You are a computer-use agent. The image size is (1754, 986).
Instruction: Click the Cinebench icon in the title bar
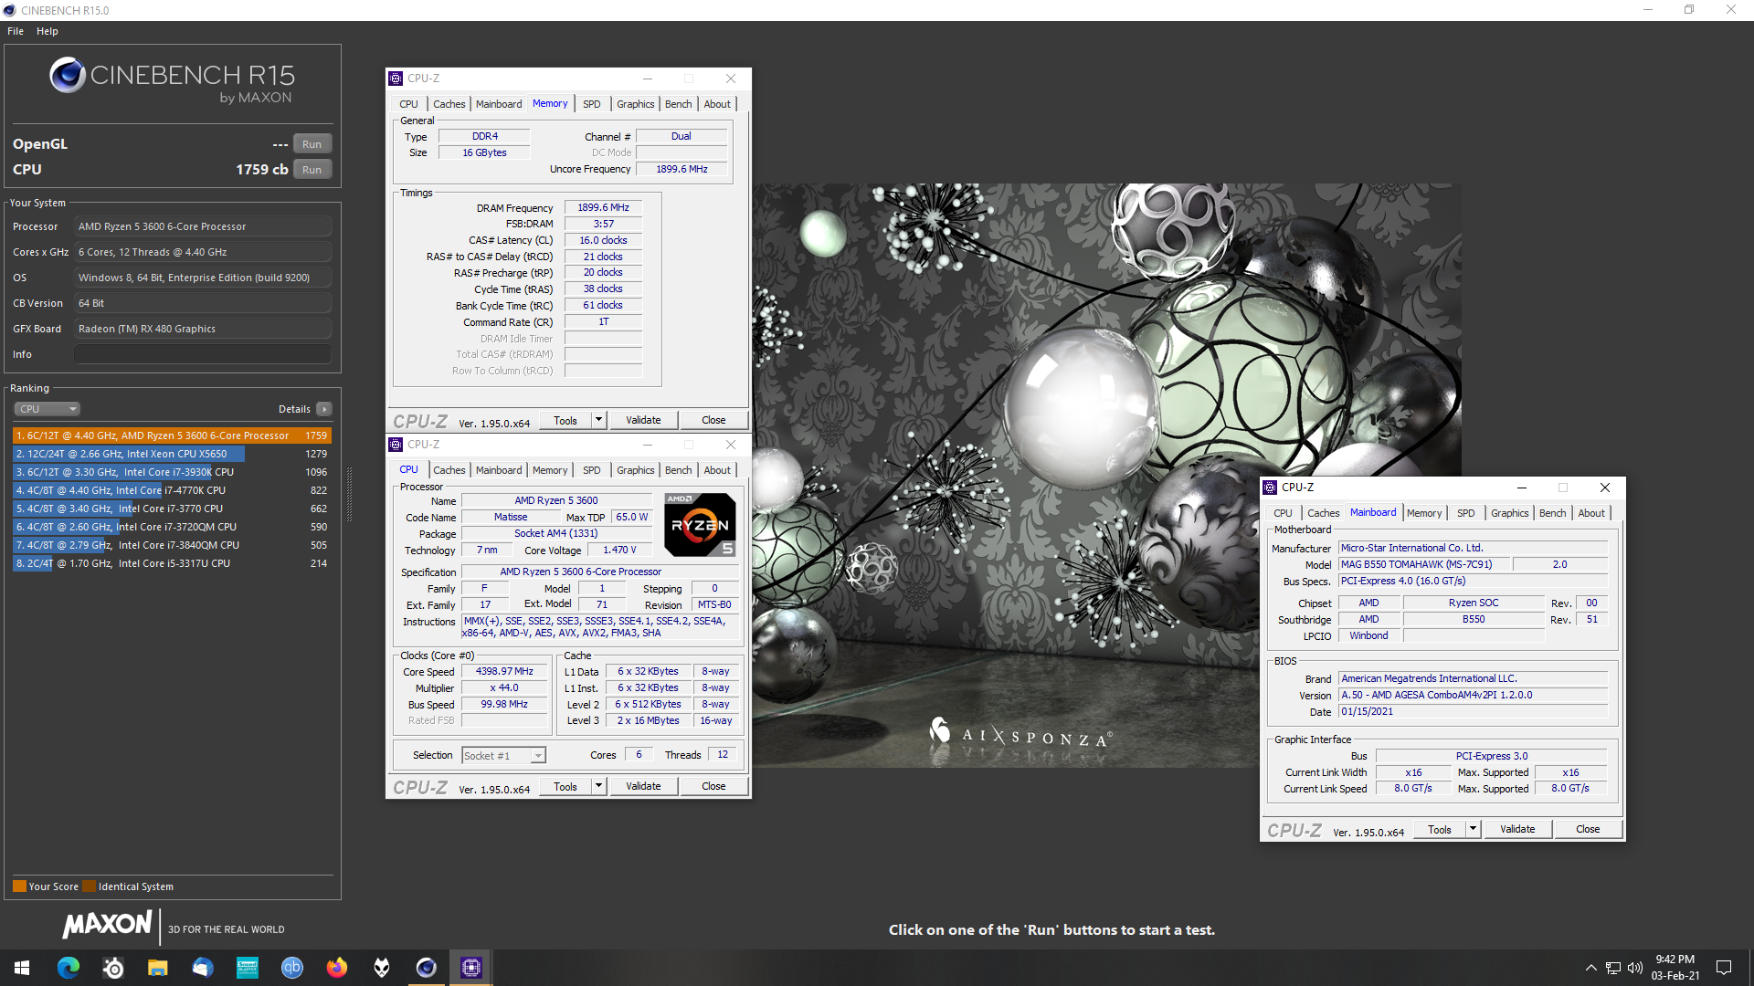(x=9, y=10)
